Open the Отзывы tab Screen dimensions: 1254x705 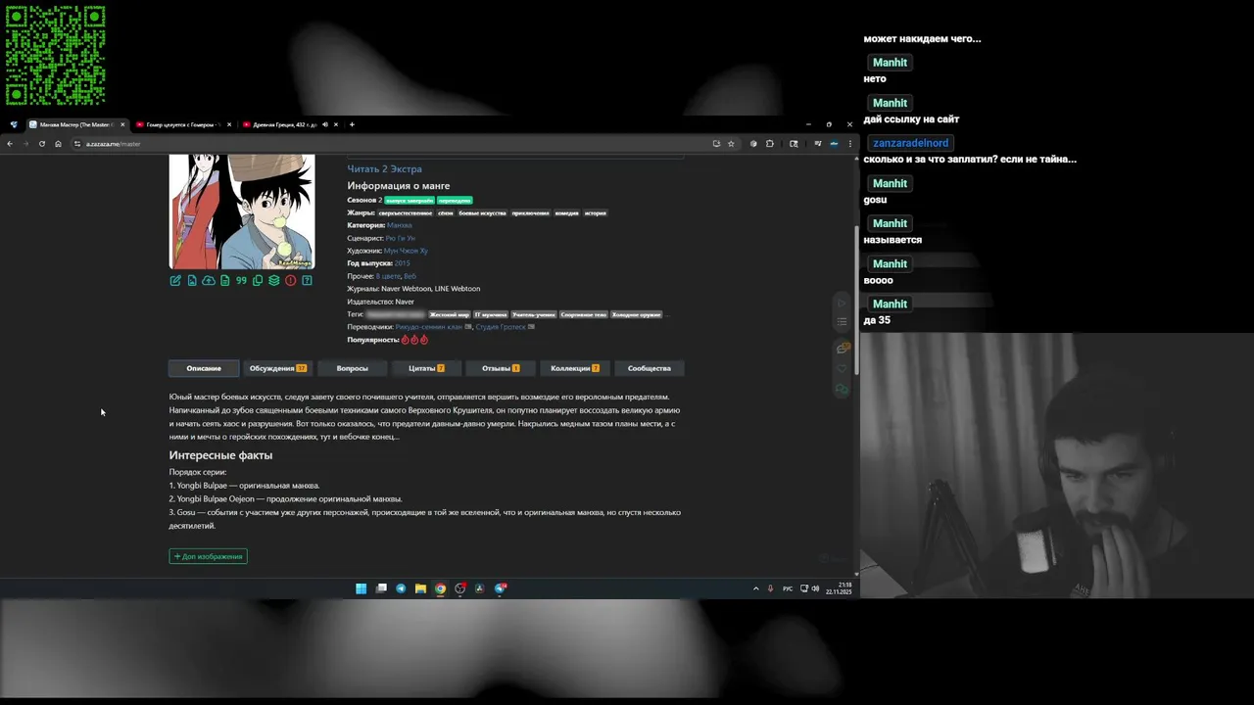[501, 368]
